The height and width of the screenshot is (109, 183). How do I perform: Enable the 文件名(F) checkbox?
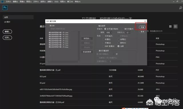pyautogui.click(x=103, y=36)
